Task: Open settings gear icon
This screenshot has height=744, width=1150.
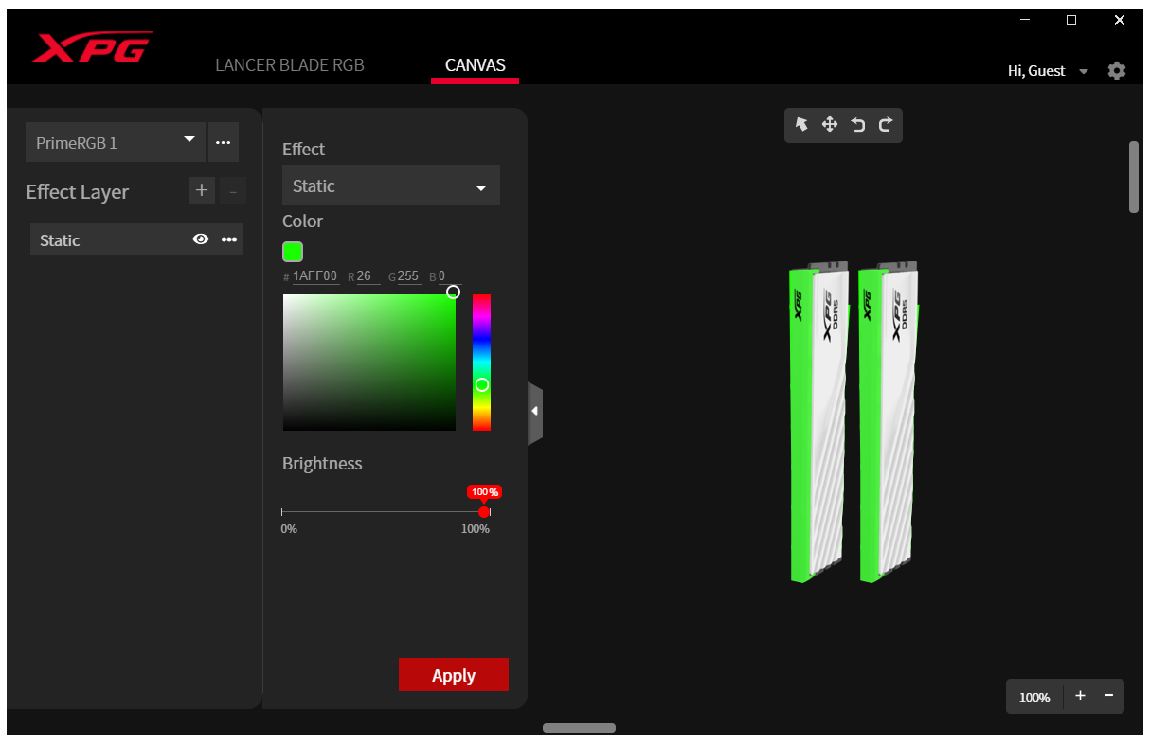Action: pos(1117,71)
